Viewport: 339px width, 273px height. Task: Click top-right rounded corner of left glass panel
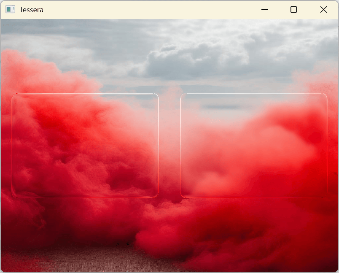[x=156, y=96]
